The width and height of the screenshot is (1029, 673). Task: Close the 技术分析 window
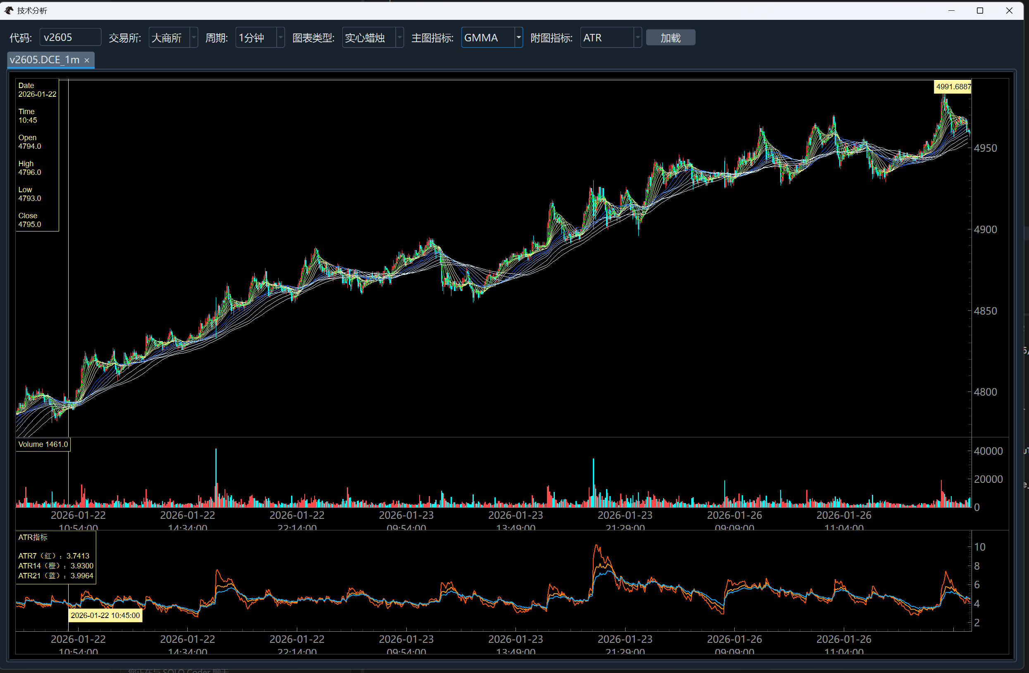pyautogui.click(x=1009, y=10)
